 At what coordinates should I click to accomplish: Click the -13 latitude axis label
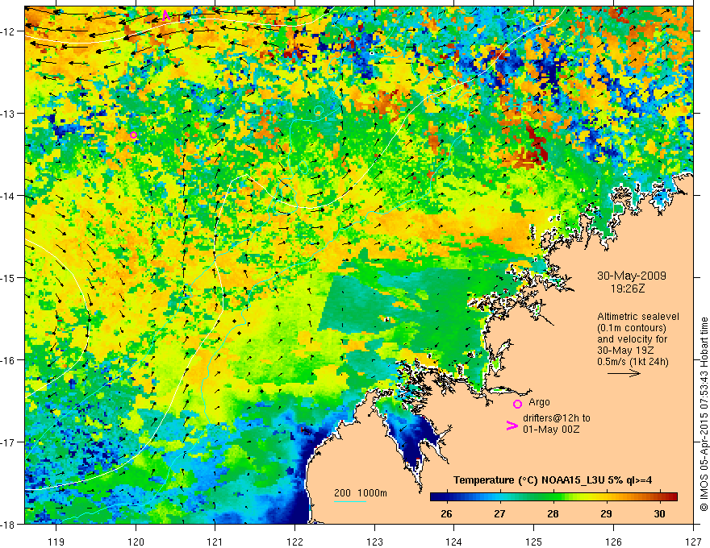pos(9,114)
